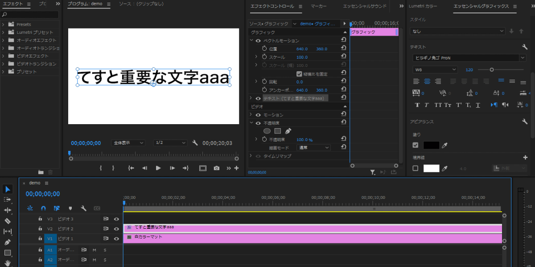Select the Razor tool

[x=8, y=221]
